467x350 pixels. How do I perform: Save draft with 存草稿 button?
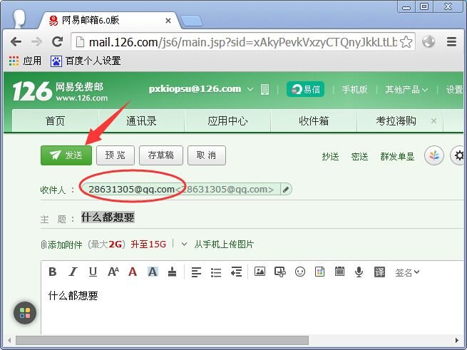[161, 155]
